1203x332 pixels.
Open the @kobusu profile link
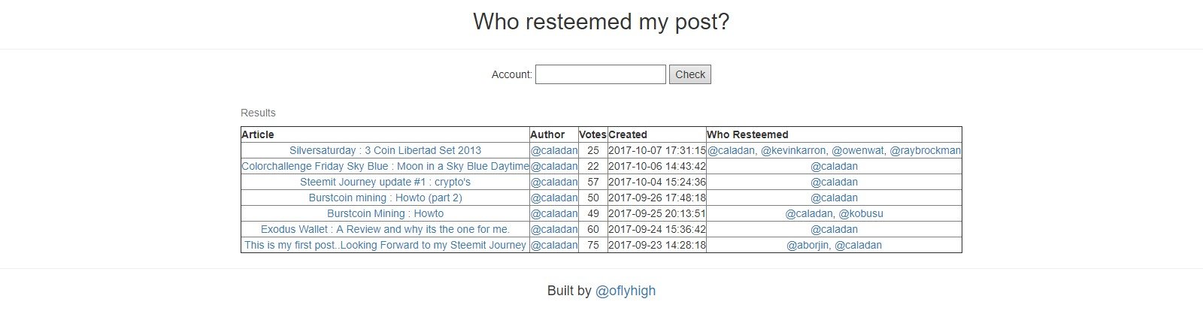pyautogui.click(x=861, y=213)
